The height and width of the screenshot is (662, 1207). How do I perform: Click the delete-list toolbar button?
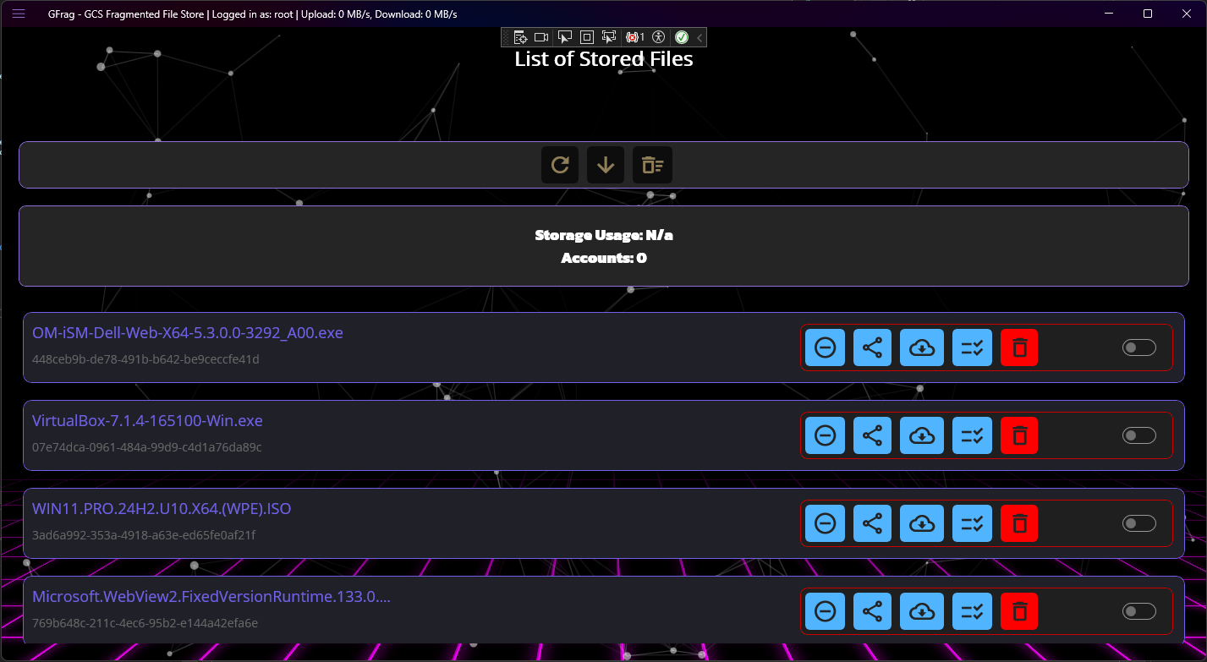point(652,165)
